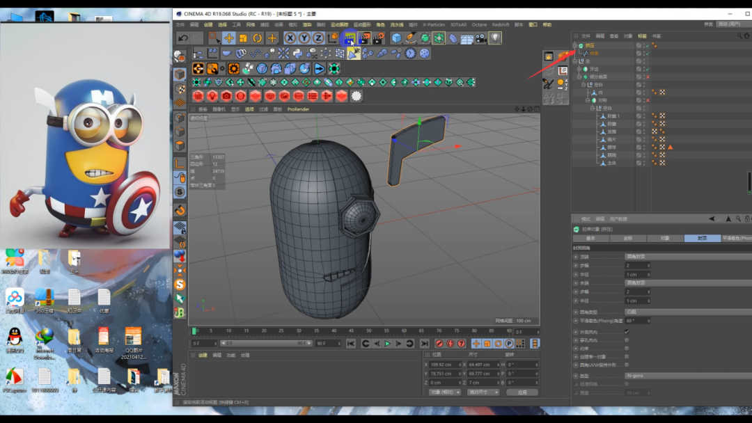Screen dimensions: 752x423
Task: Uncheck the 外壳向内 checkbox
Action: point(627,331)
